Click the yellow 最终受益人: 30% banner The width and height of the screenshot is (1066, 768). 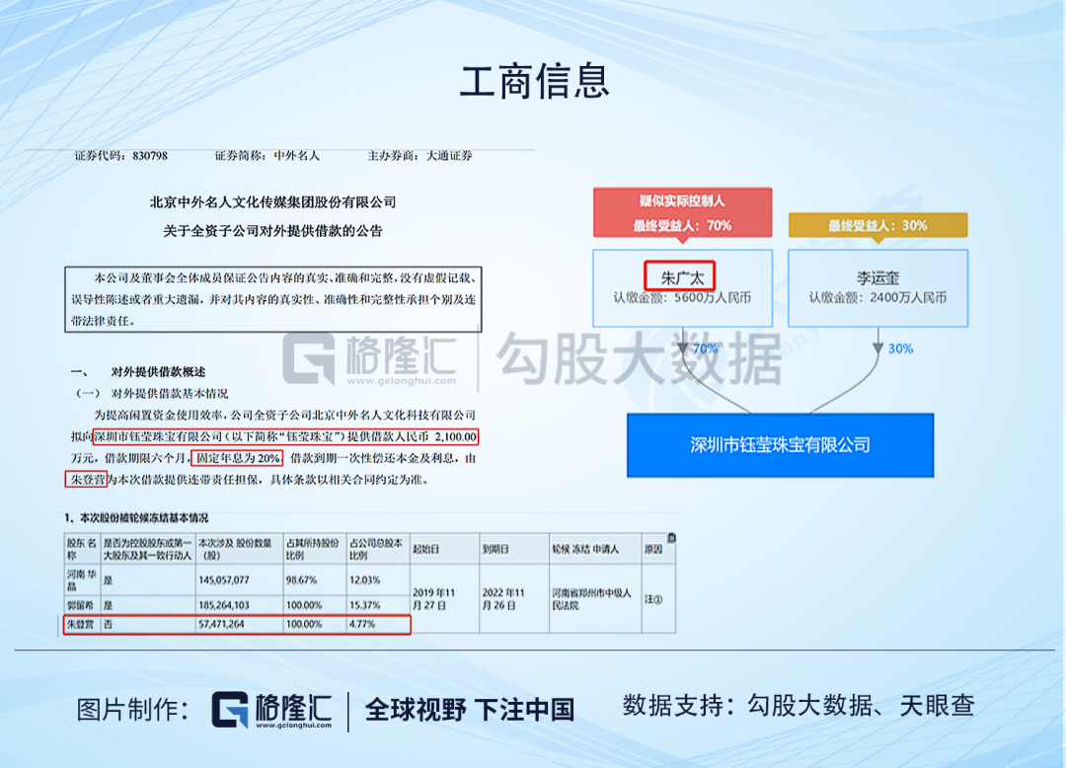click(x=877, y=225)
